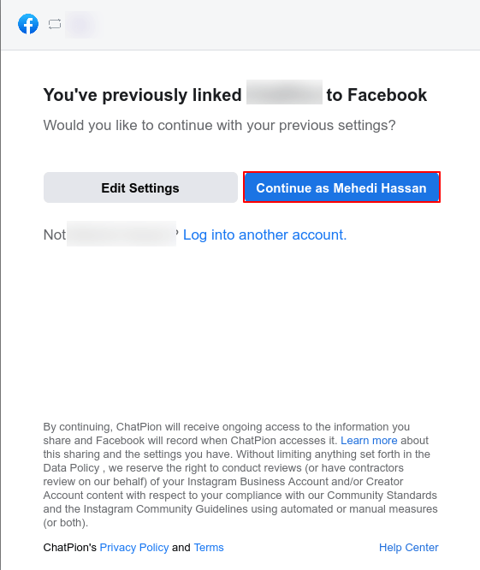The height and width of the screenshot is (570, 480).
Task: Open the Learn more link
Action: tap(369, 441)
